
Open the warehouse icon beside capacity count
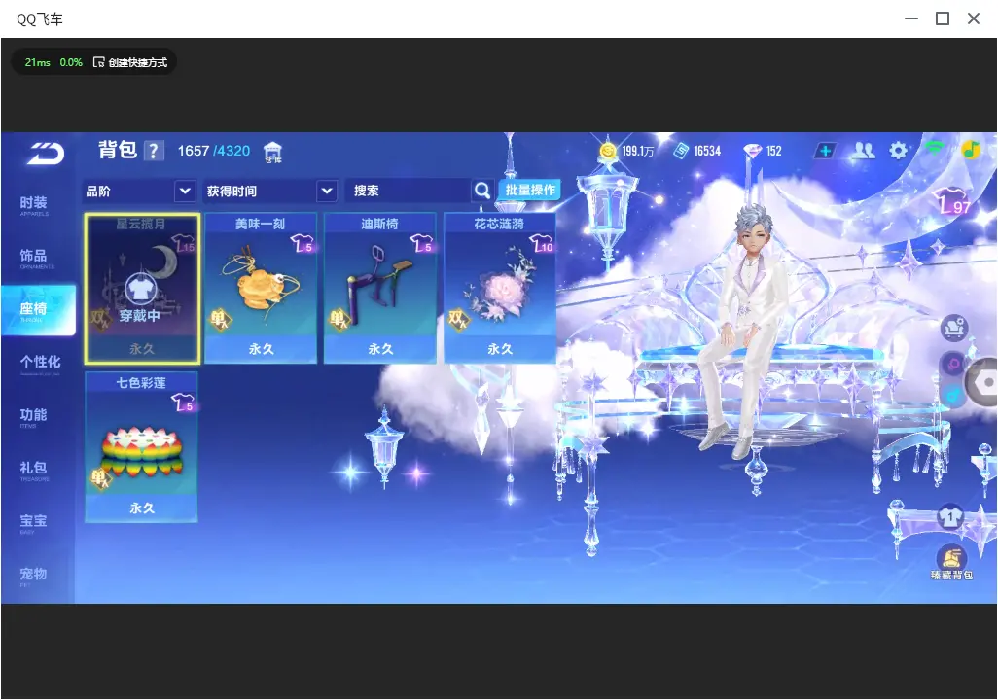272,152
